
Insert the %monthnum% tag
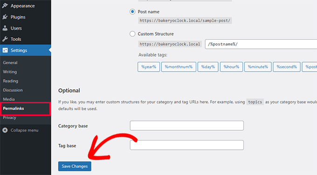179,67
